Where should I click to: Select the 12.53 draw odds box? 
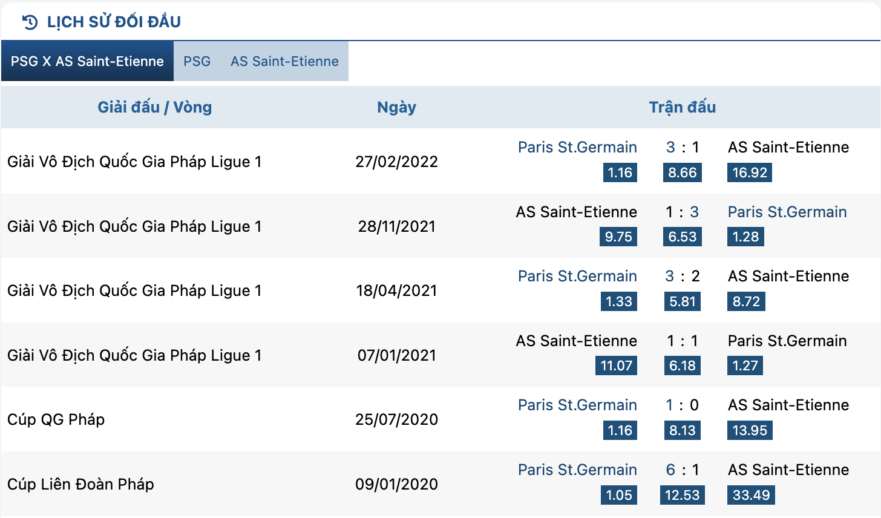coord(682,495)
